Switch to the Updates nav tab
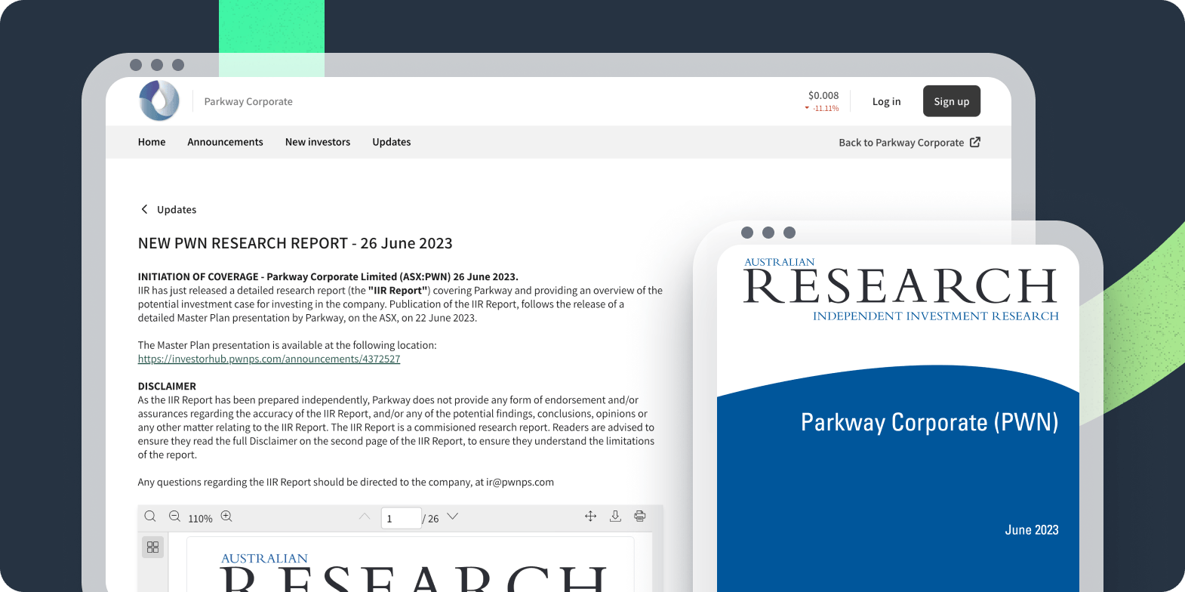The image size is (1185, 592). 392,142
